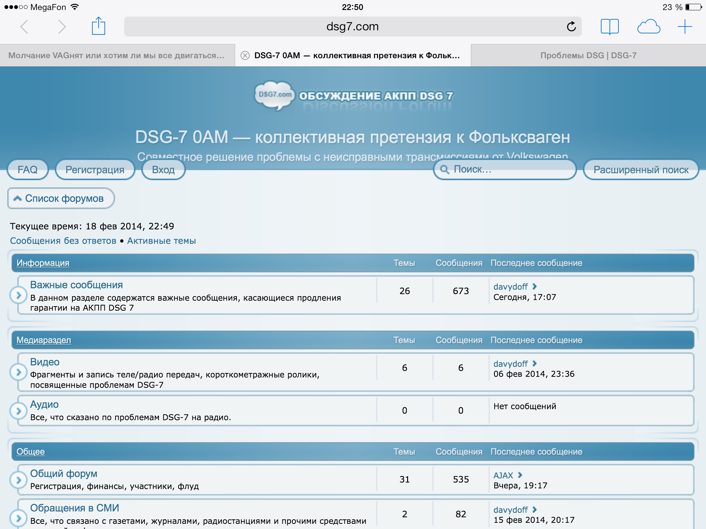Switch to Проблемы DSG tab
Viewport: 706px width, 529px height.
click(x=588, y=55)
